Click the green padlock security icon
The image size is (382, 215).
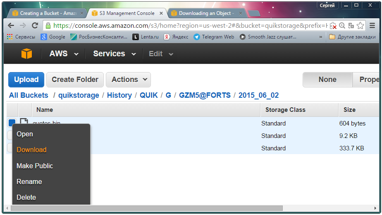coord(48,25)
